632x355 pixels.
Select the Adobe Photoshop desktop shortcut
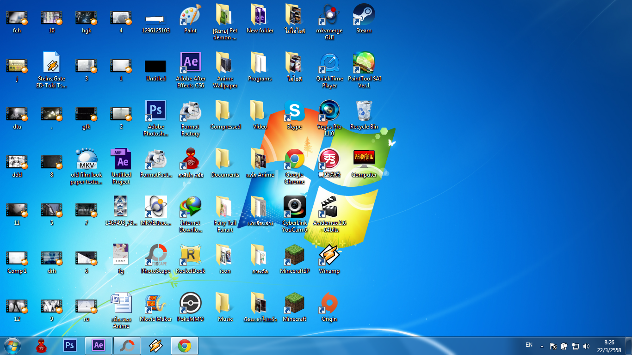155,118
